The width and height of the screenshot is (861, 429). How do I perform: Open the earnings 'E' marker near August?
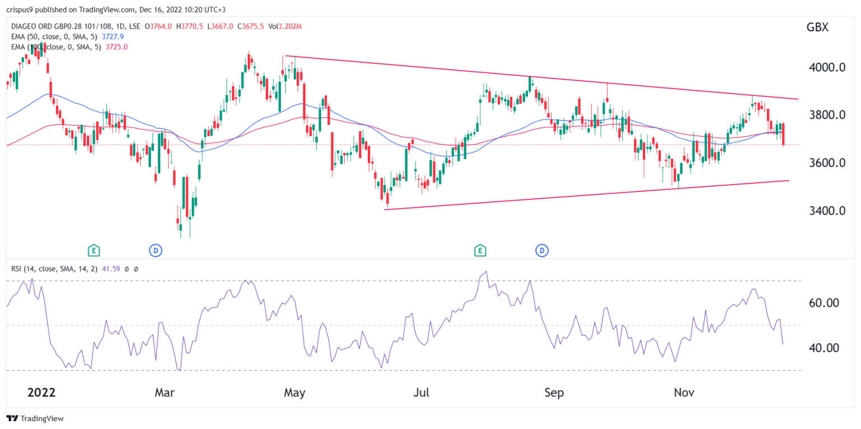(480, 250)
